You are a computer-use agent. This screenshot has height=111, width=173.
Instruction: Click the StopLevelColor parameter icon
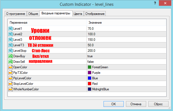point(11,84)
